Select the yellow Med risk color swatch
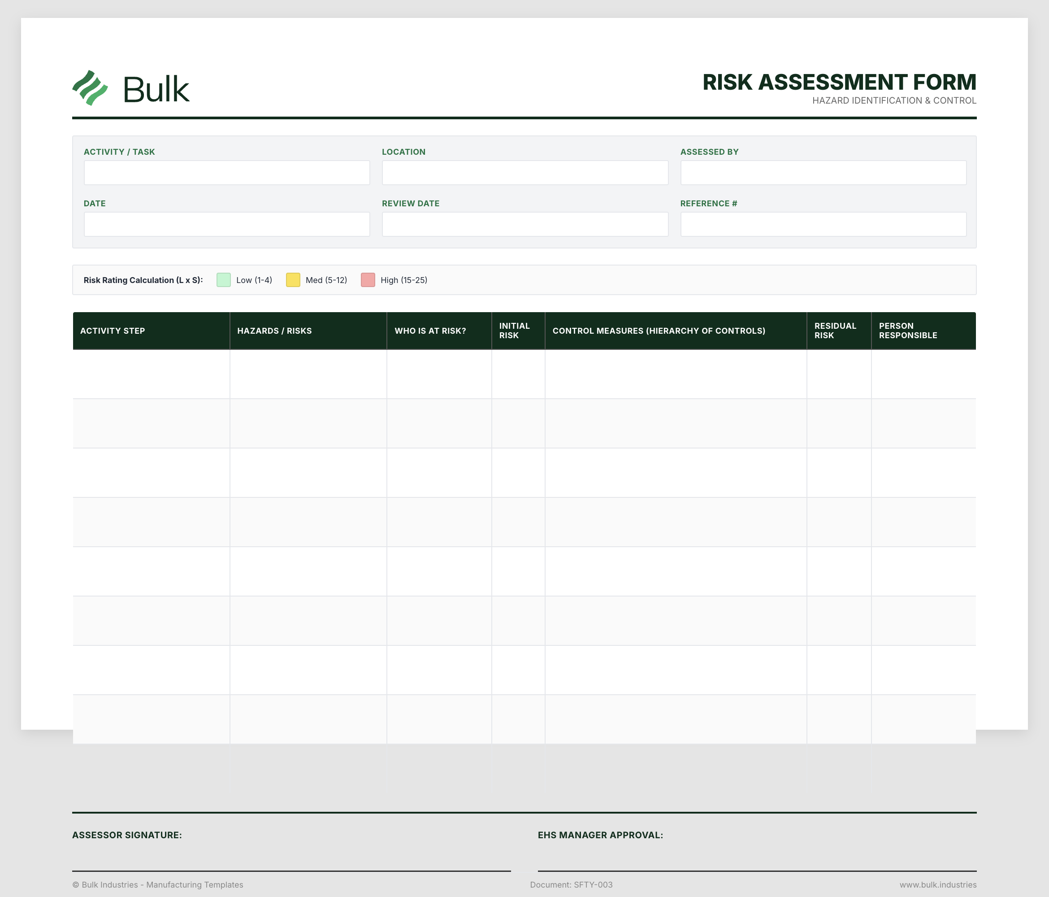1049x897 pixels. point(293,279)
